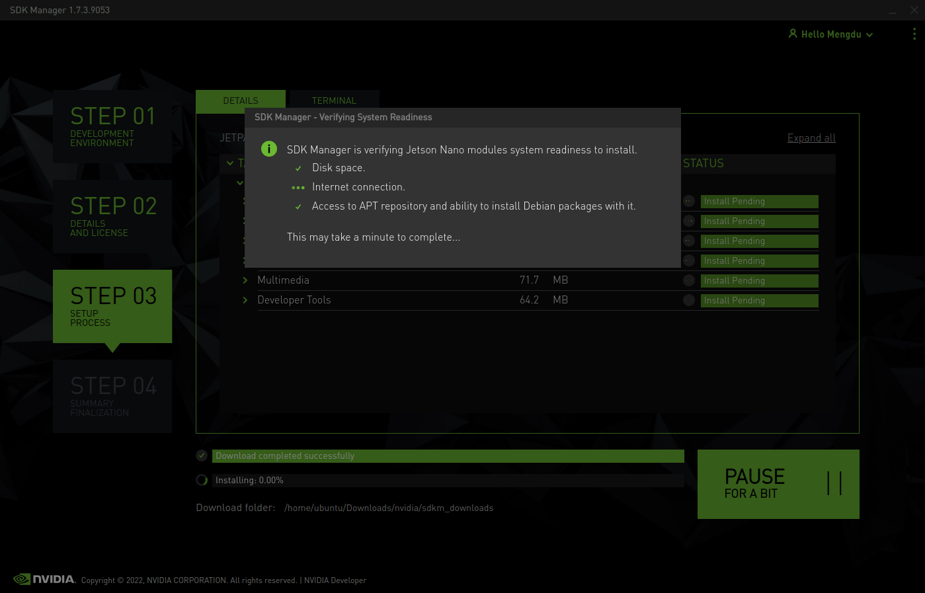
Task: Click the pause bars icon
Action: pyautogui.click(x=834, y=483)
